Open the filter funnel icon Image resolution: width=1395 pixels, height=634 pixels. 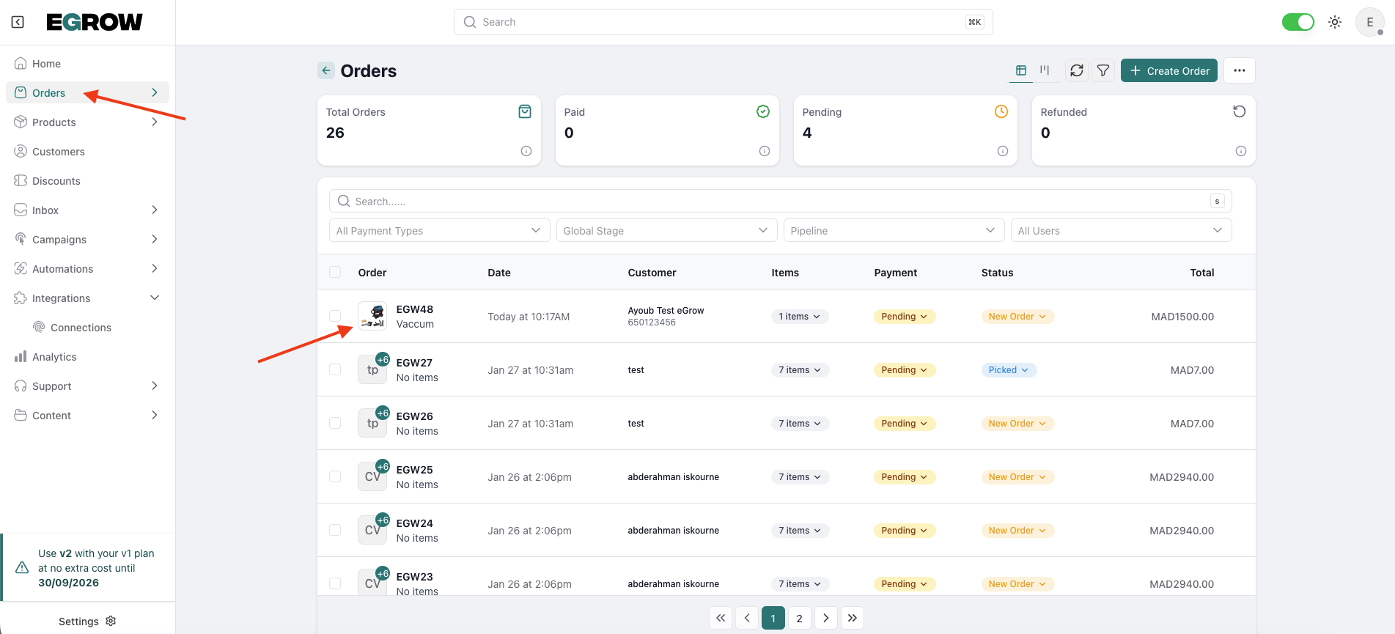1103,70
